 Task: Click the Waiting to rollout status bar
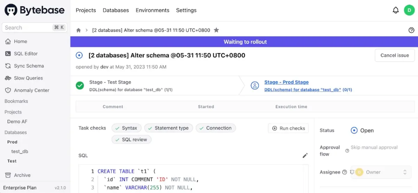pyautogui.click(x=245, y=42)
